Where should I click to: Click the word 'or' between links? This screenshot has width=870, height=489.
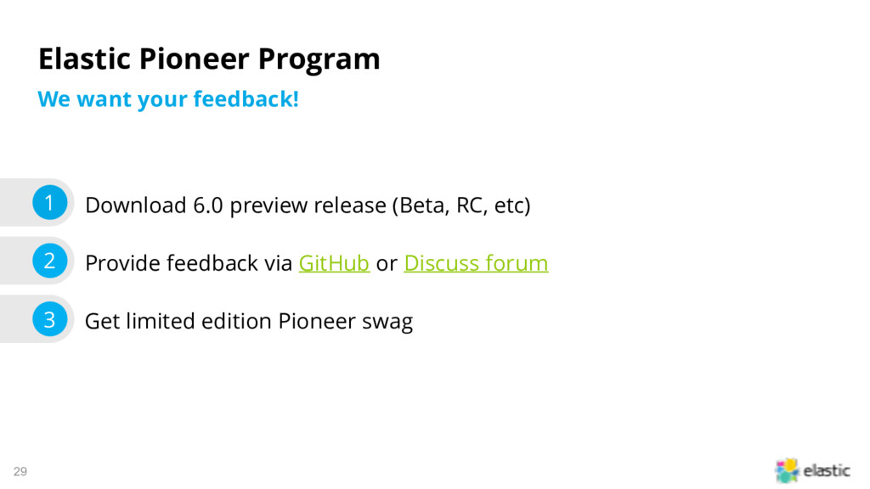click(x=387, y=264)
